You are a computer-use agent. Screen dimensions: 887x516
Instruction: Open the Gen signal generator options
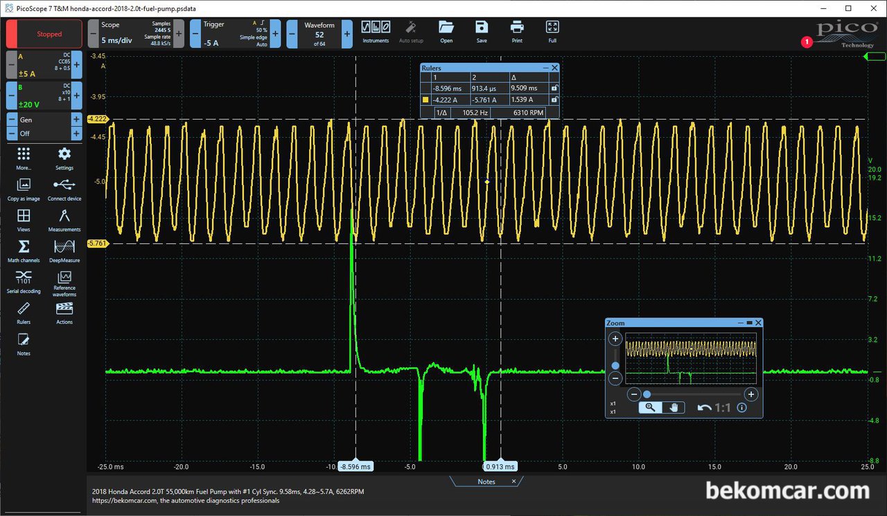coord(44,120)
